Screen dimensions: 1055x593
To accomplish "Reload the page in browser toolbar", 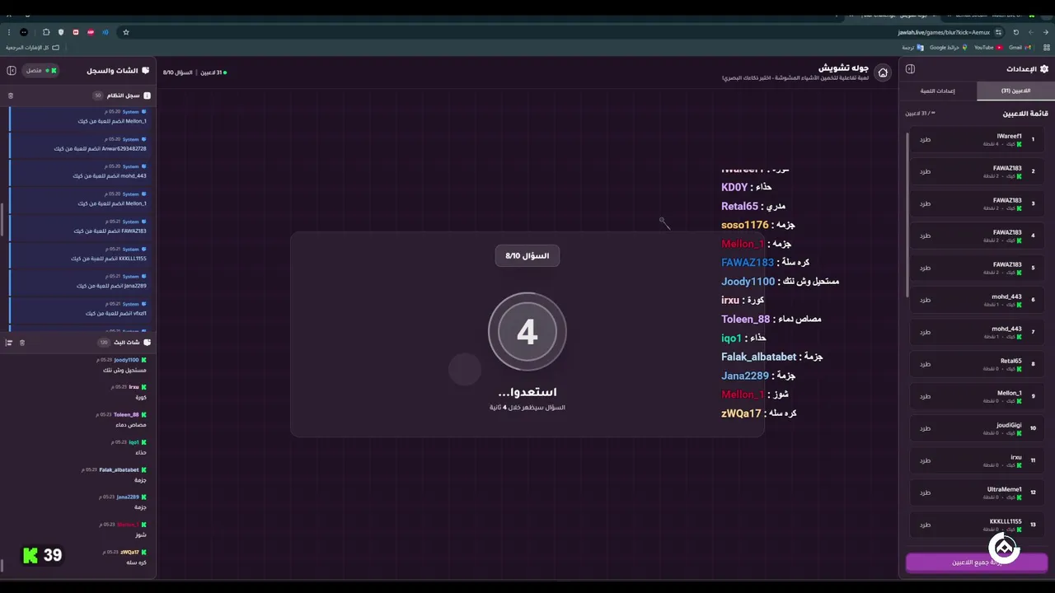I will (x=1015, y=32).
